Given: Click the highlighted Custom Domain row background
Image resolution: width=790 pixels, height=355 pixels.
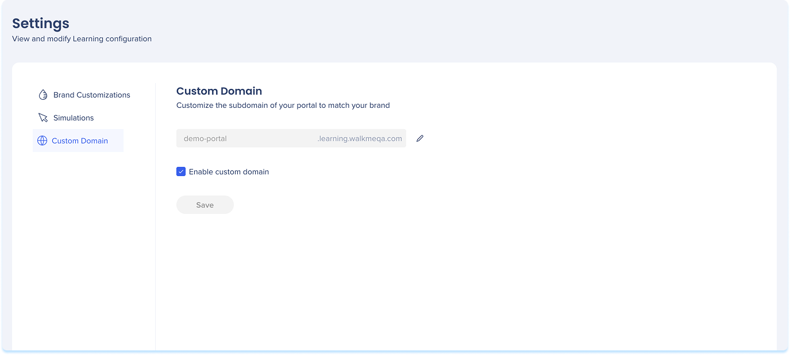Looking at the screenshot, I should coord(115,141).
